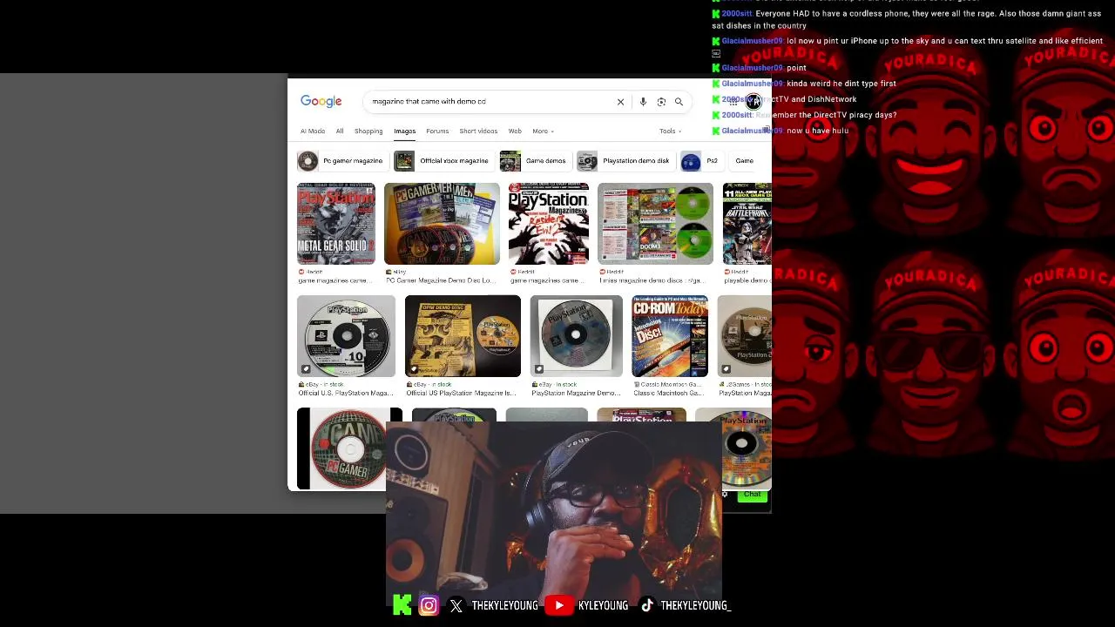Open the PC Gamer red-green disc image

click(x=349, y=448)
